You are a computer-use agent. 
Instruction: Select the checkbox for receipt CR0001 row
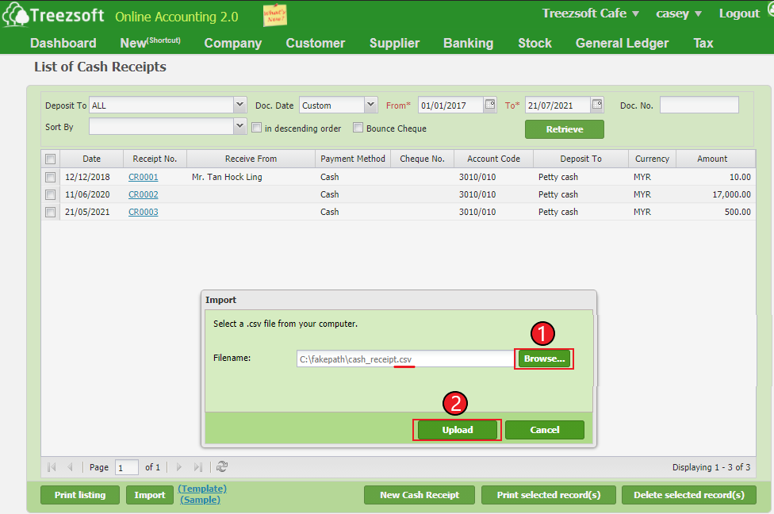[51, 177]
